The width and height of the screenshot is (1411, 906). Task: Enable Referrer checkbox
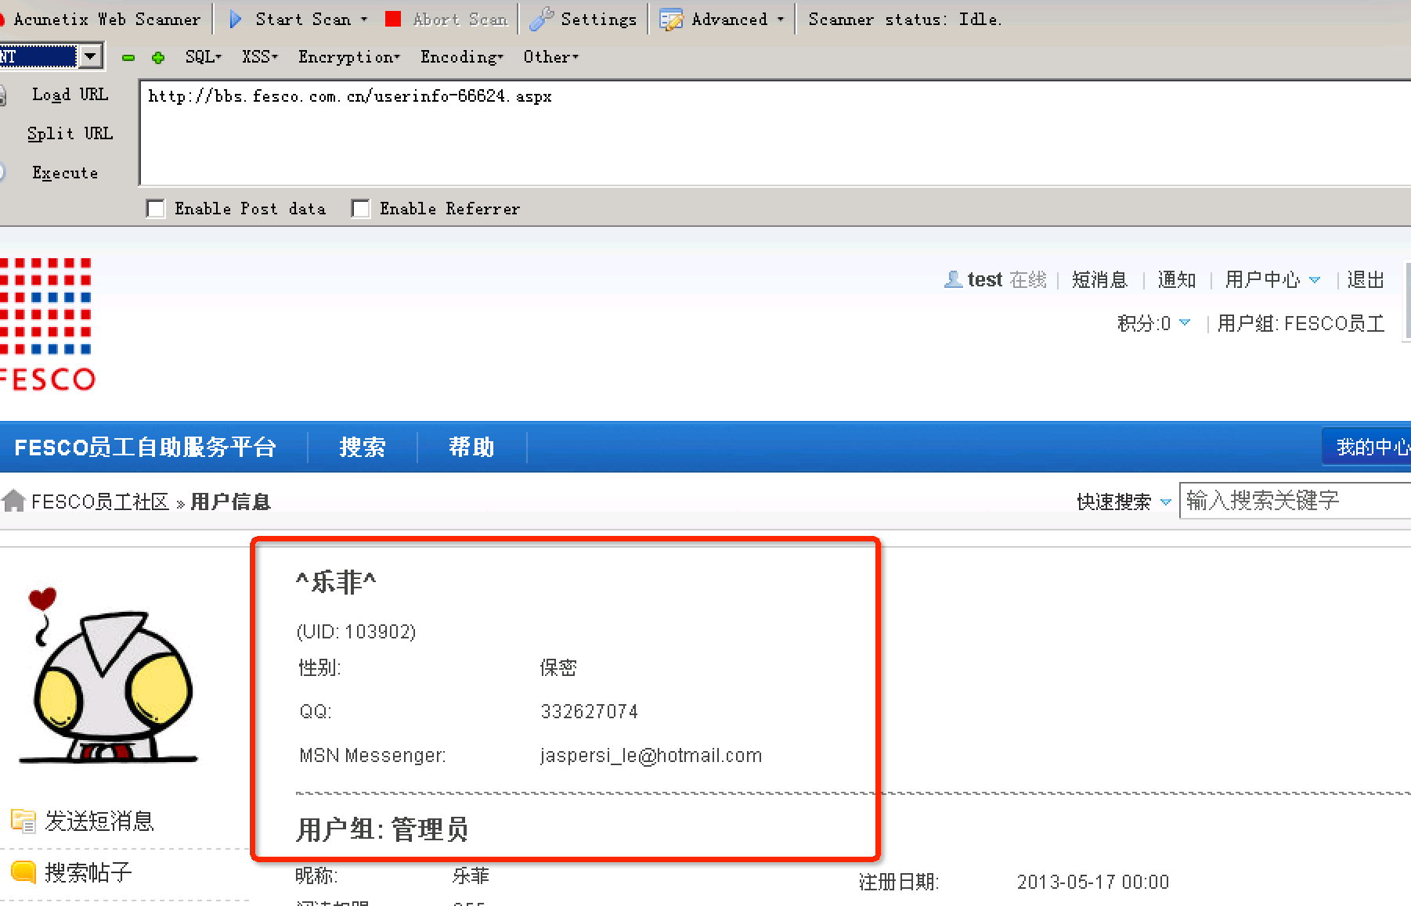[x=361, y=209]
